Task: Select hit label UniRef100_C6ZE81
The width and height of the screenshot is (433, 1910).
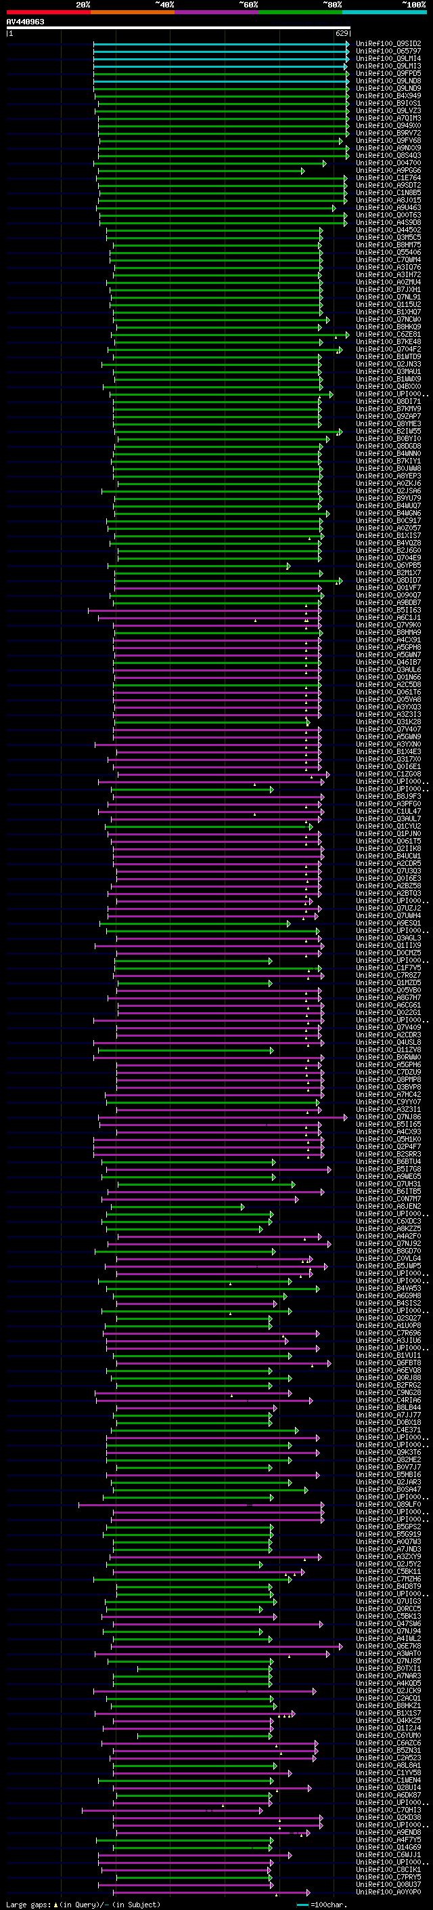Action: coord(388,335)
